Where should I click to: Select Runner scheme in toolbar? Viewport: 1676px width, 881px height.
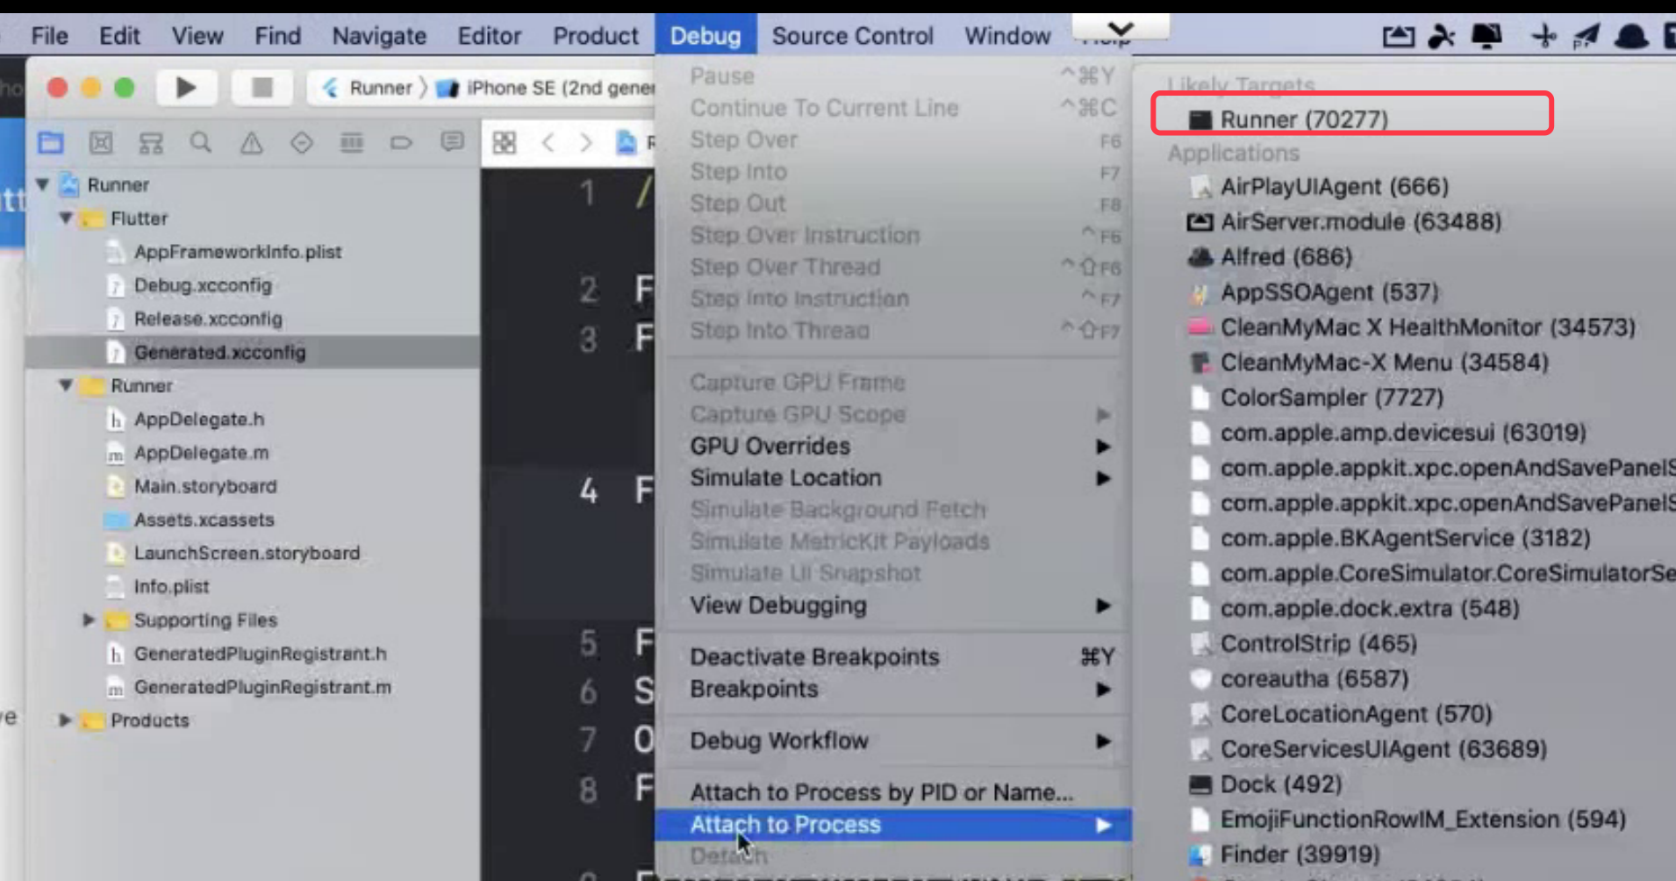(368, 88)
